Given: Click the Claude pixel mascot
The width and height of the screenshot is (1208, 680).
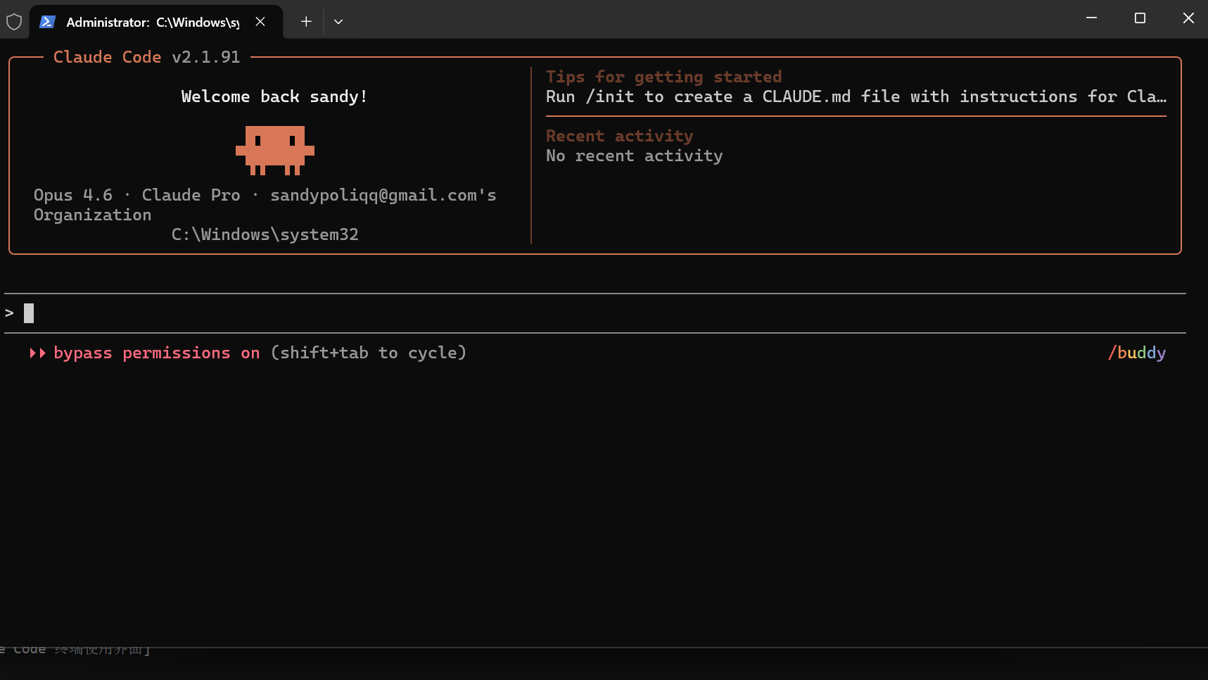Looking at the screenshot, I should [275, 150].
